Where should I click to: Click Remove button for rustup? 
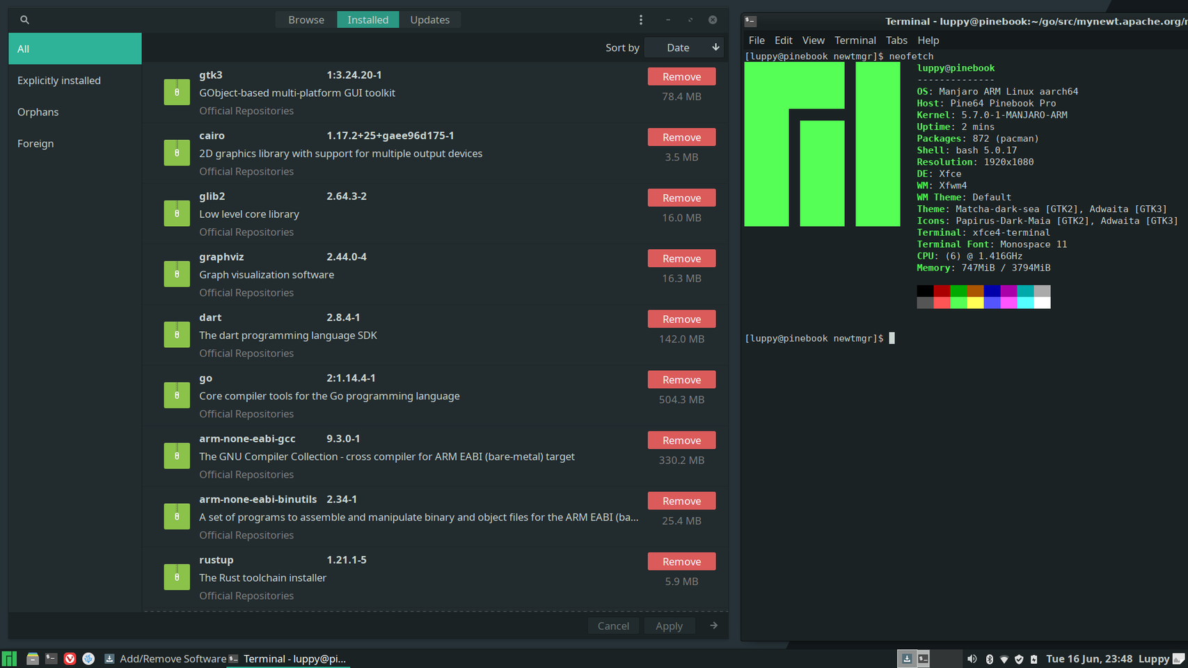(681, 562)
